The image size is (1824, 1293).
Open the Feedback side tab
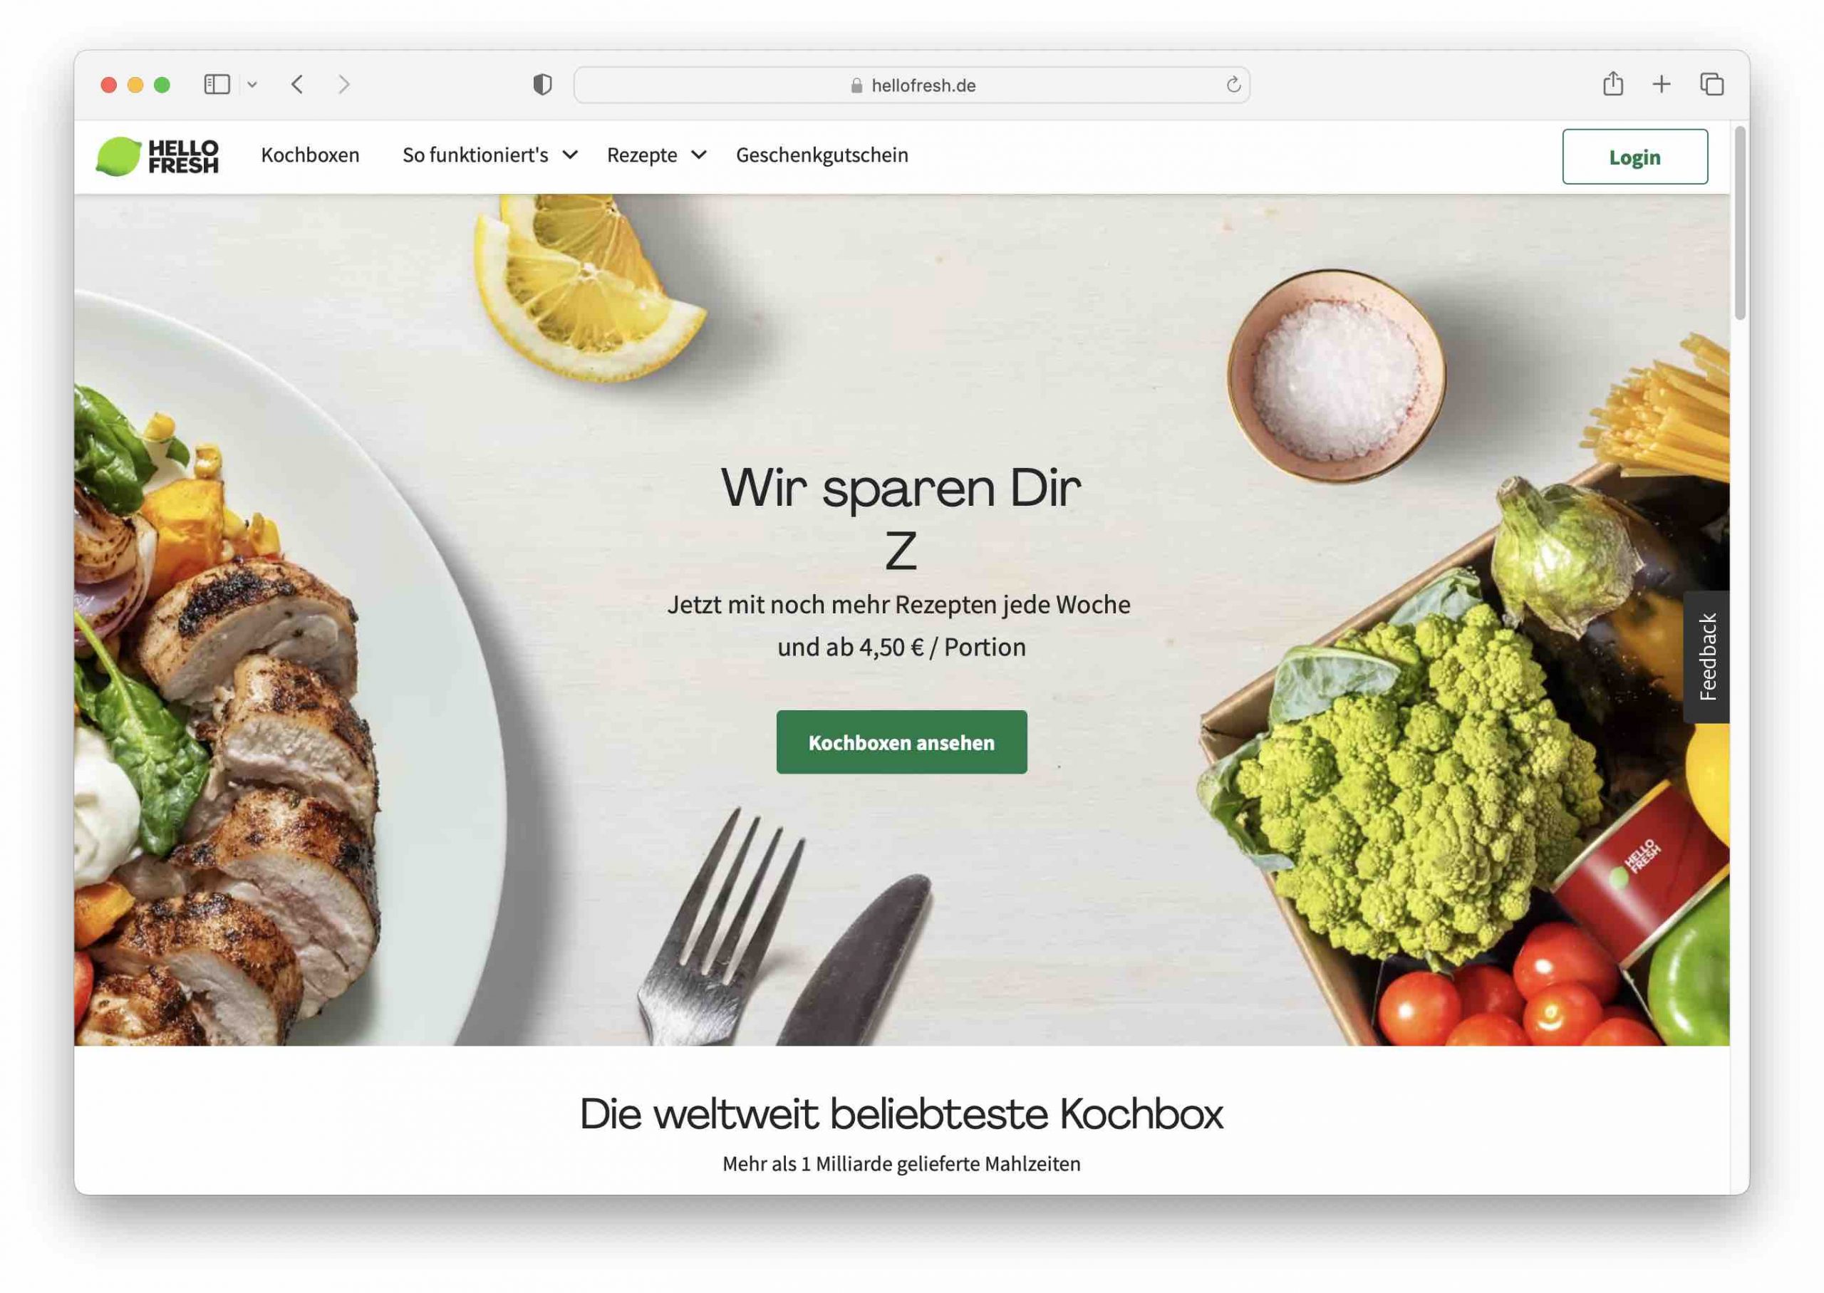[x=1706, y=657]
